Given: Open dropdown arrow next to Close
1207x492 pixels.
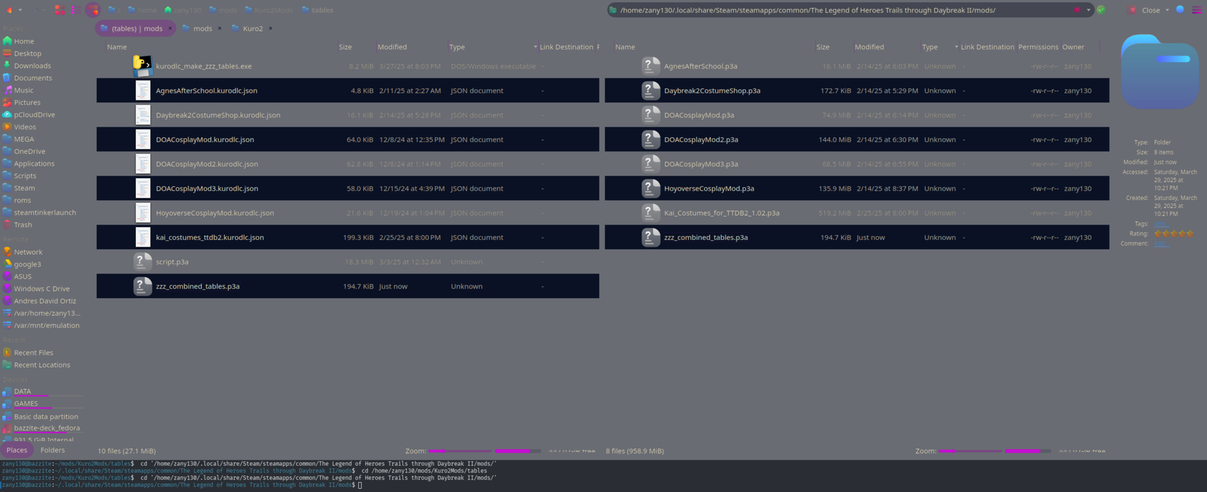Looking at the screenshot, I should point(1167,10).
